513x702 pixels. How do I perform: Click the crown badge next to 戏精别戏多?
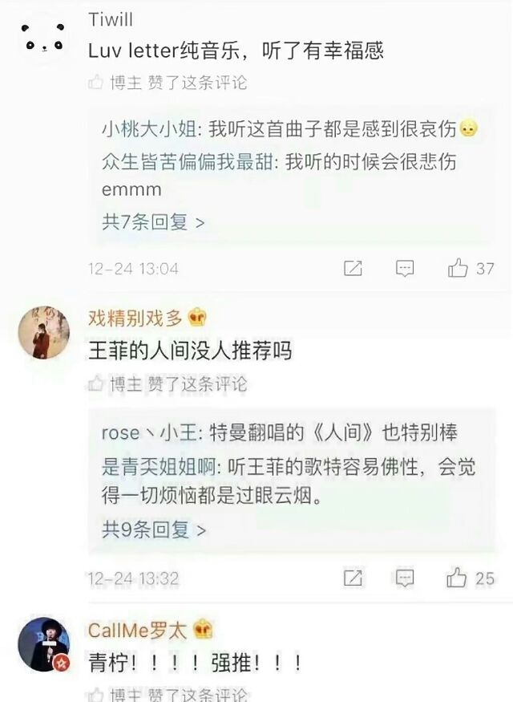pyautogui.click(x=197, y=318)
